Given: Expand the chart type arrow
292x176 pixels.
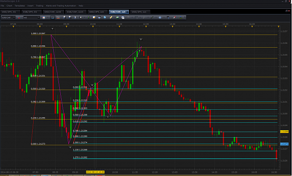Looking at the screenshot, I should (48, 17).
